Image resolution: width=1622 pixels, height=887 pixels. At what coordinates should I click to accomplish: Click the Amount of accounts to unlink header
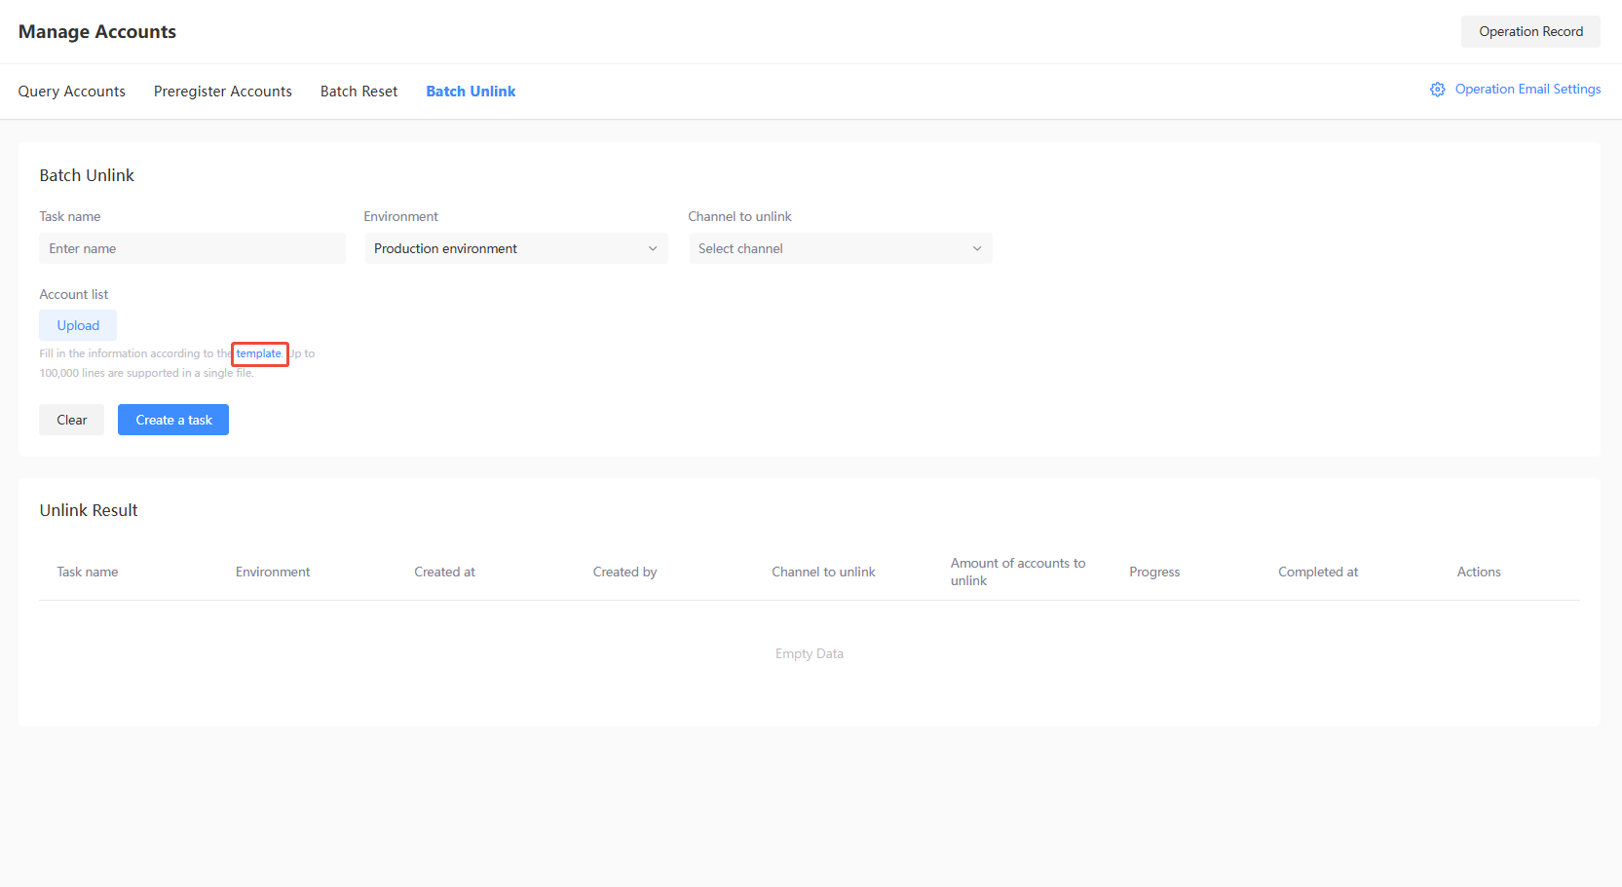pyautogui.click(x=1017, y=572)
